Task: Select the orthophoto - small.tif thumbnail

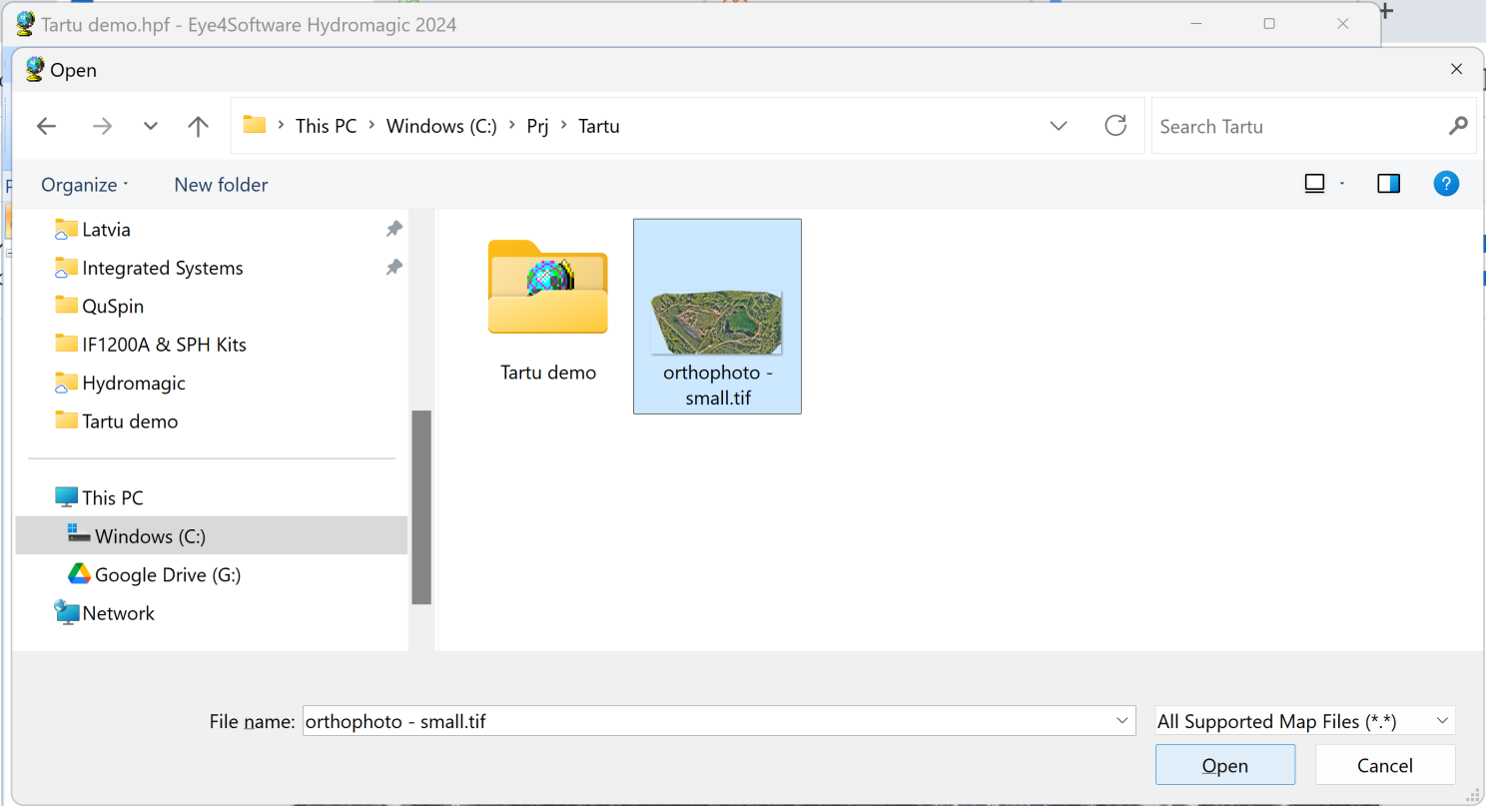Action: tap(717, 322)
